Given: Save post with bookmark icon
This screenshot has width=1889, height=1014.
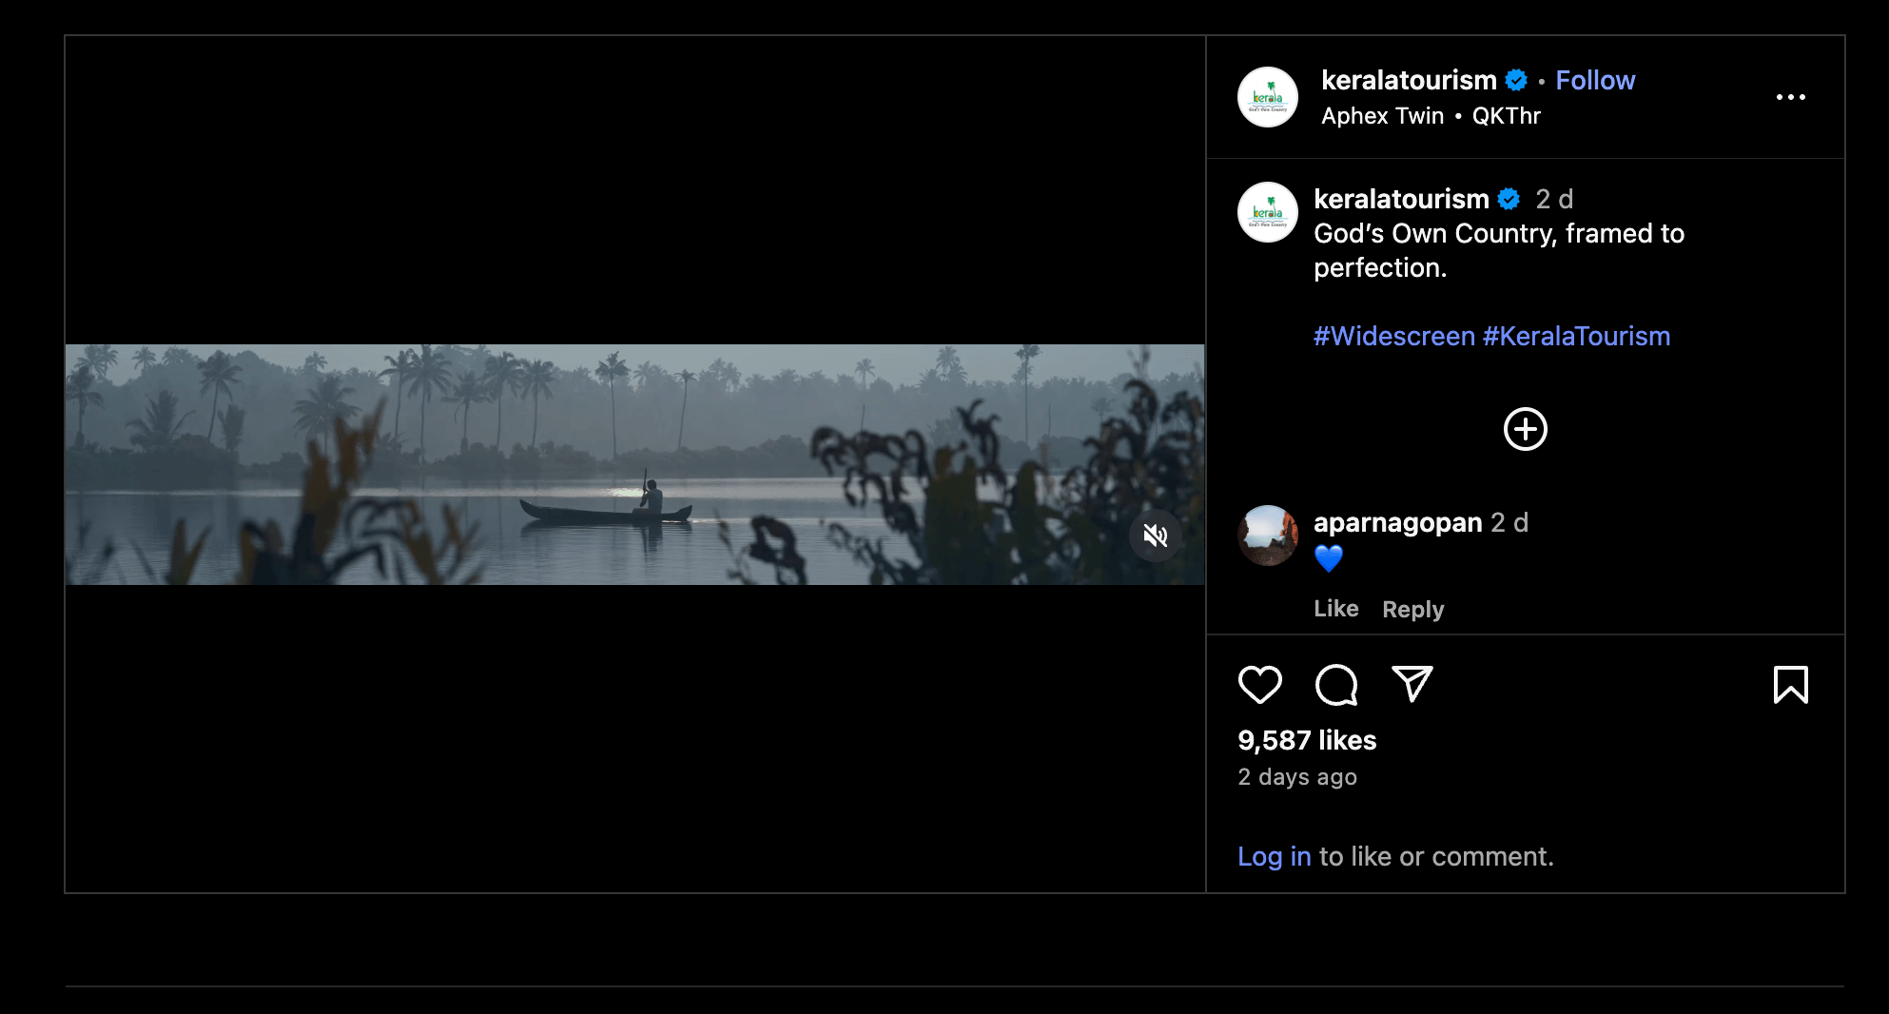Looking at the screenshot, I should pyautogui.click(x=1790, y=685).
